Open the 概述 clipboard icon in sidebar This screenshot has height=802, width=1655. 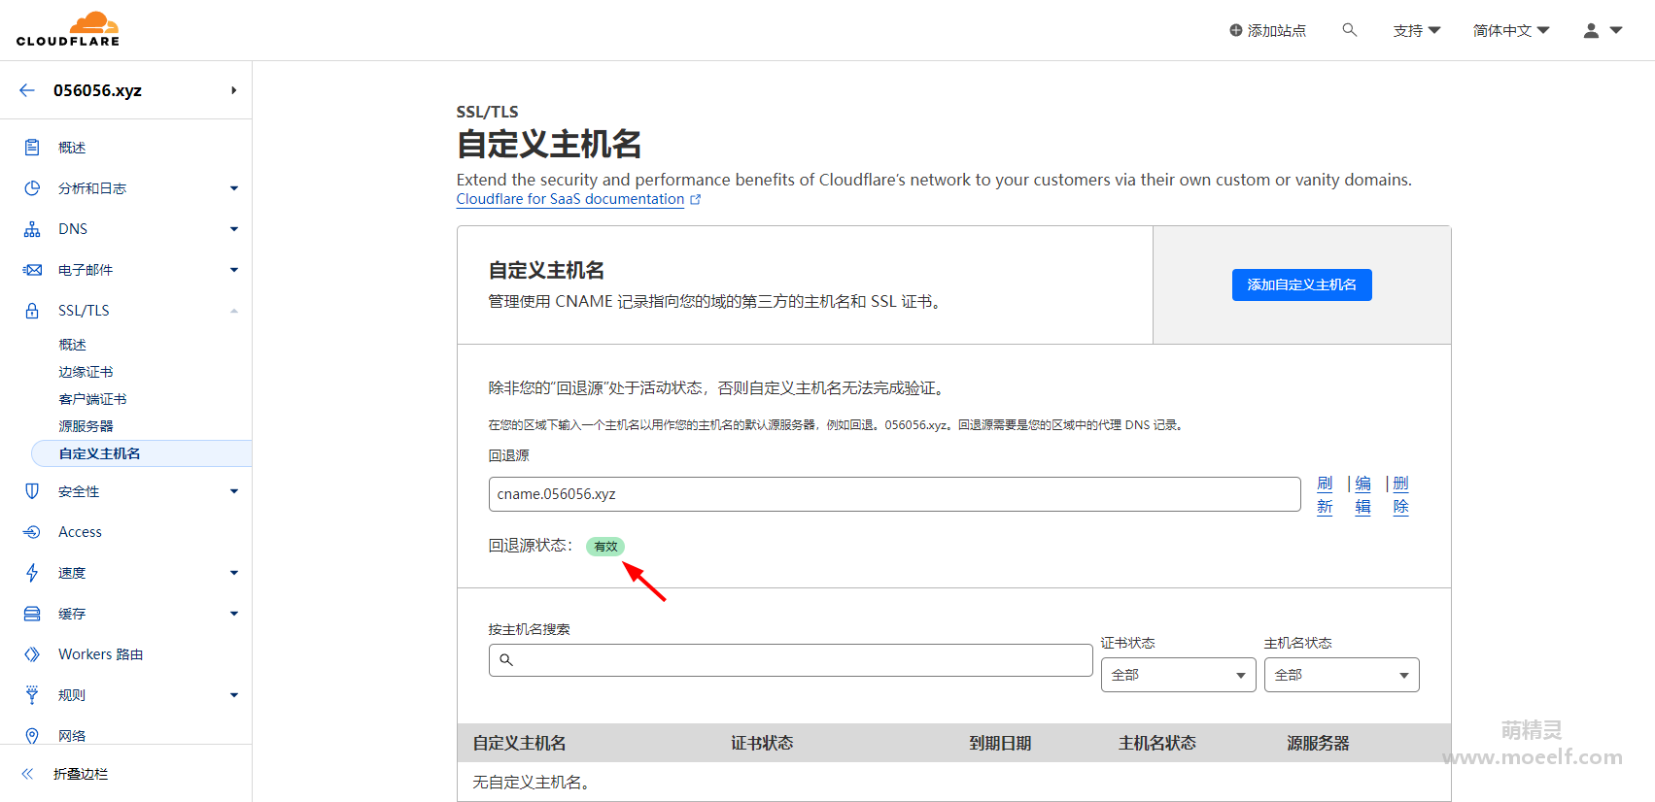tap(32, 148)
